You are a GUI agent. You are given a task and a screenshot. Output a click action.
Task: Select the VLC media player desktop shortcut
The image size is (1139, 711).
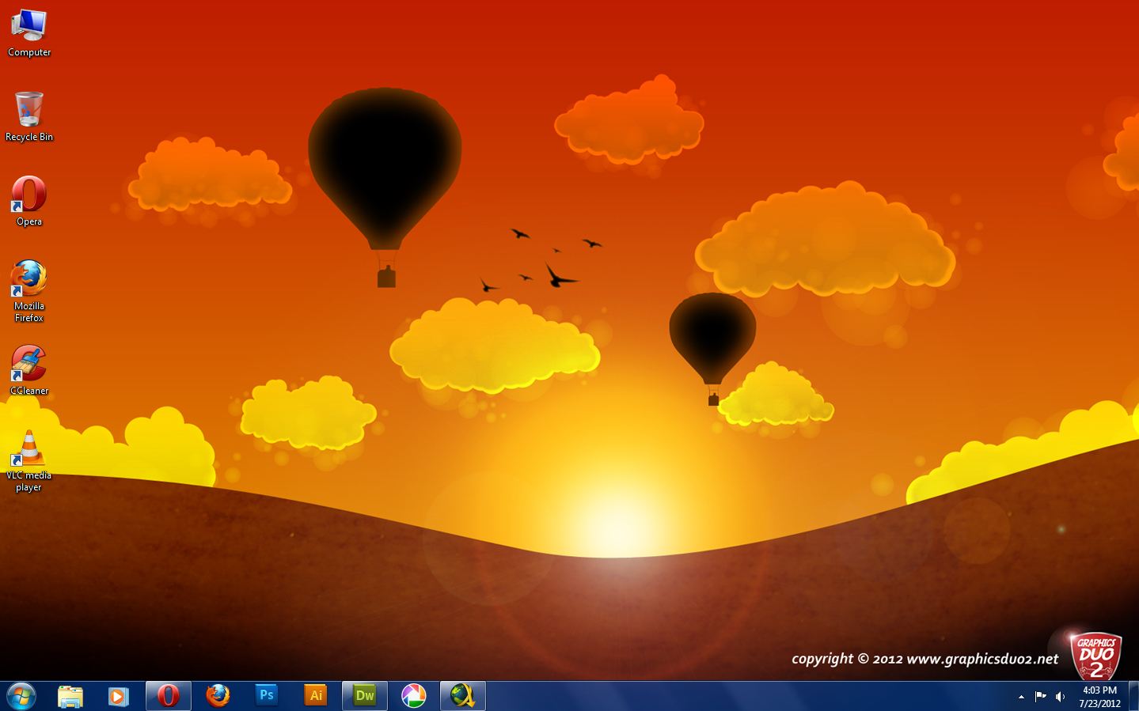click(29, 460)
